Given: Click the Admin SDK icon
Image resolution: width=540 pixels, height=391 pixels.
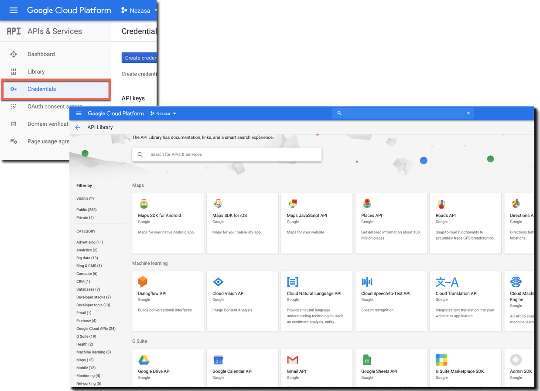Looking at the screenshot, I should click(x=516, y=360).
